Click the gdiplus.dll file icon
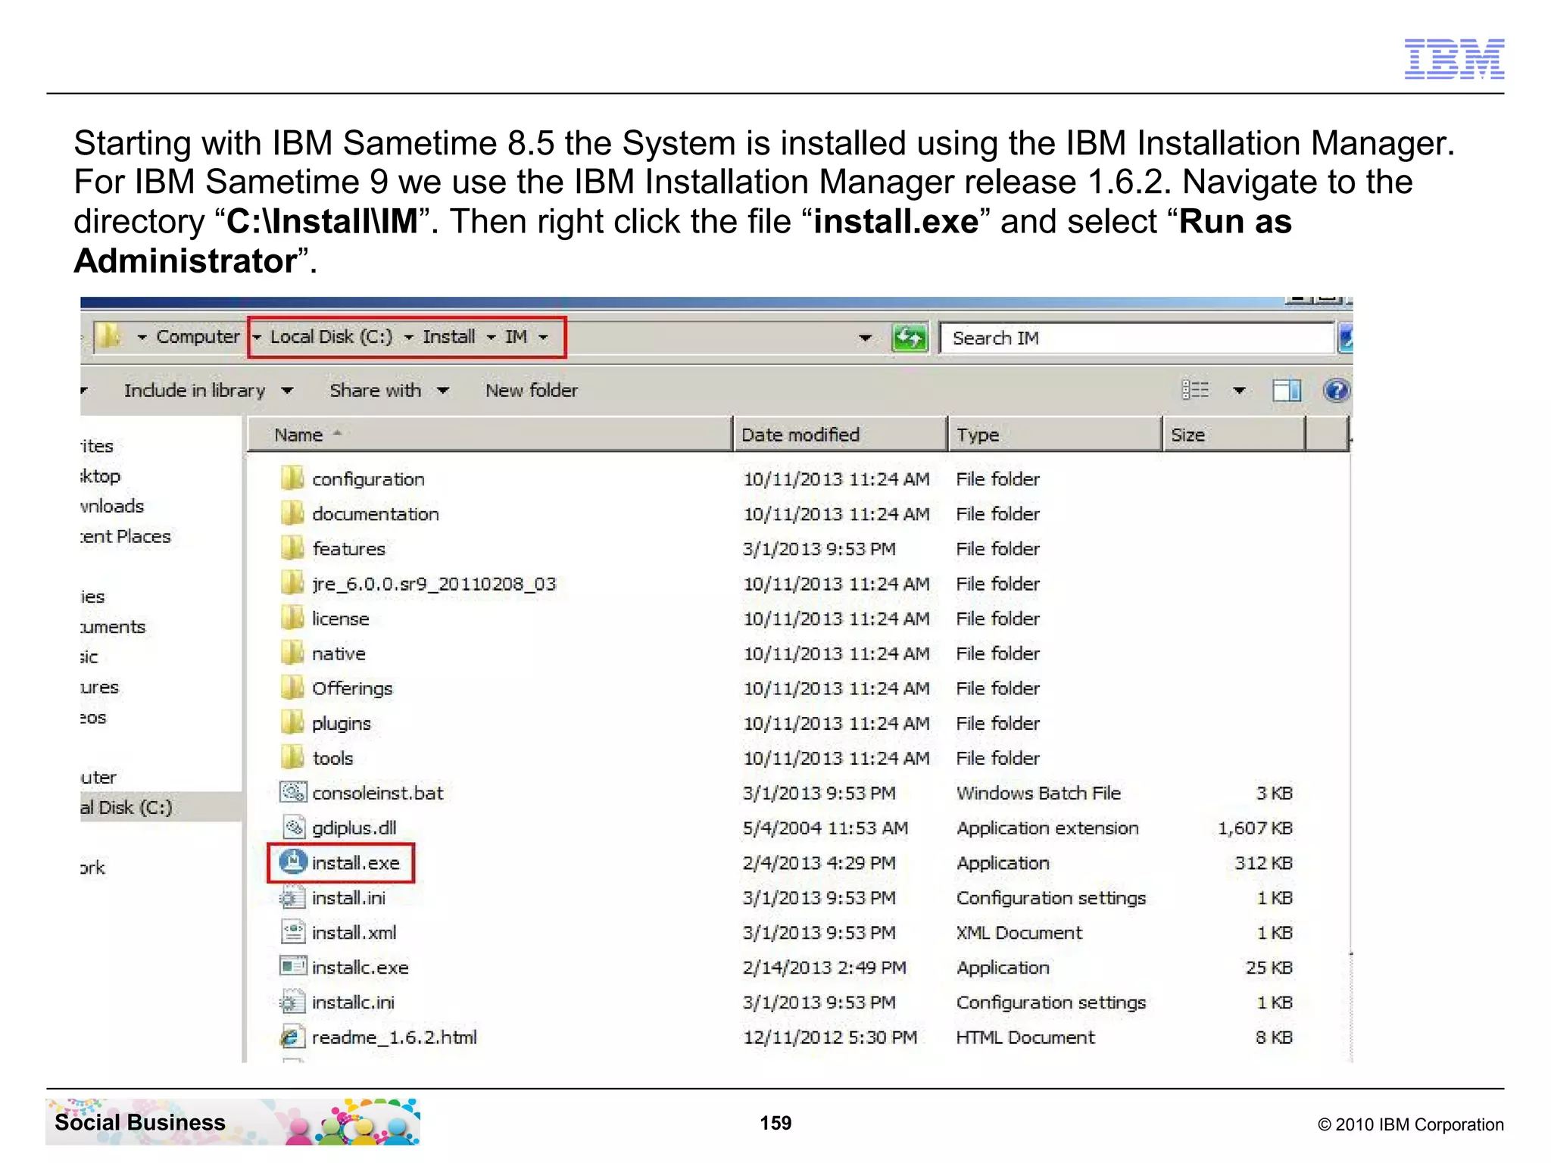This screenshot has height=1163, width=1551. (292, 827)
